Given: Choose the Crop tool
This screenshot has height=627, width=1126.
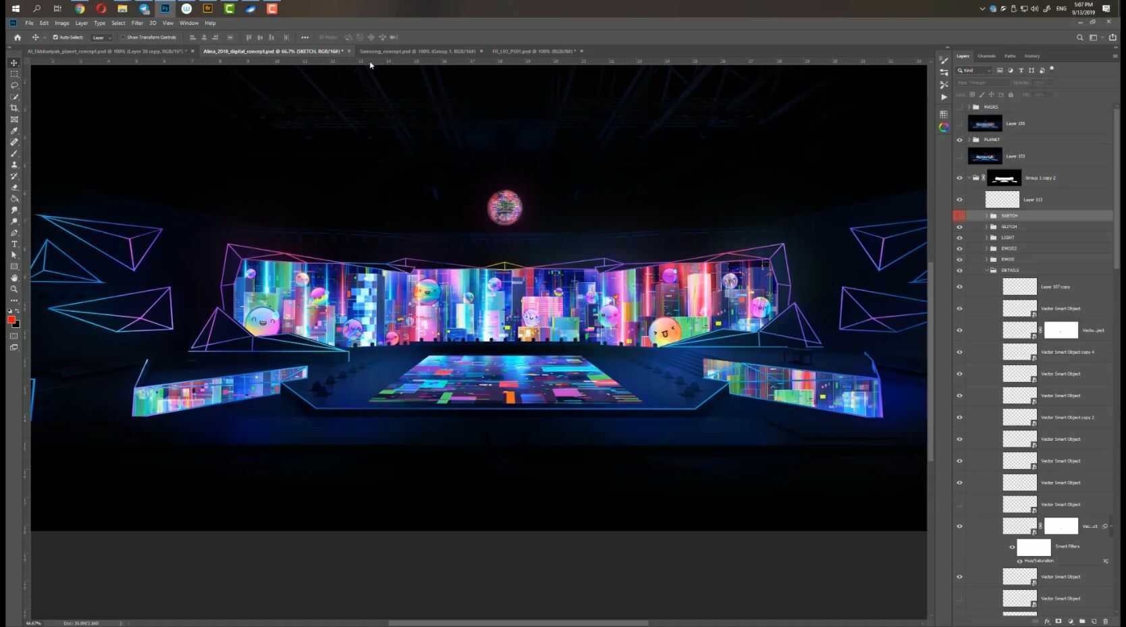Looking at the screenshot, I should tap(14, 108).
